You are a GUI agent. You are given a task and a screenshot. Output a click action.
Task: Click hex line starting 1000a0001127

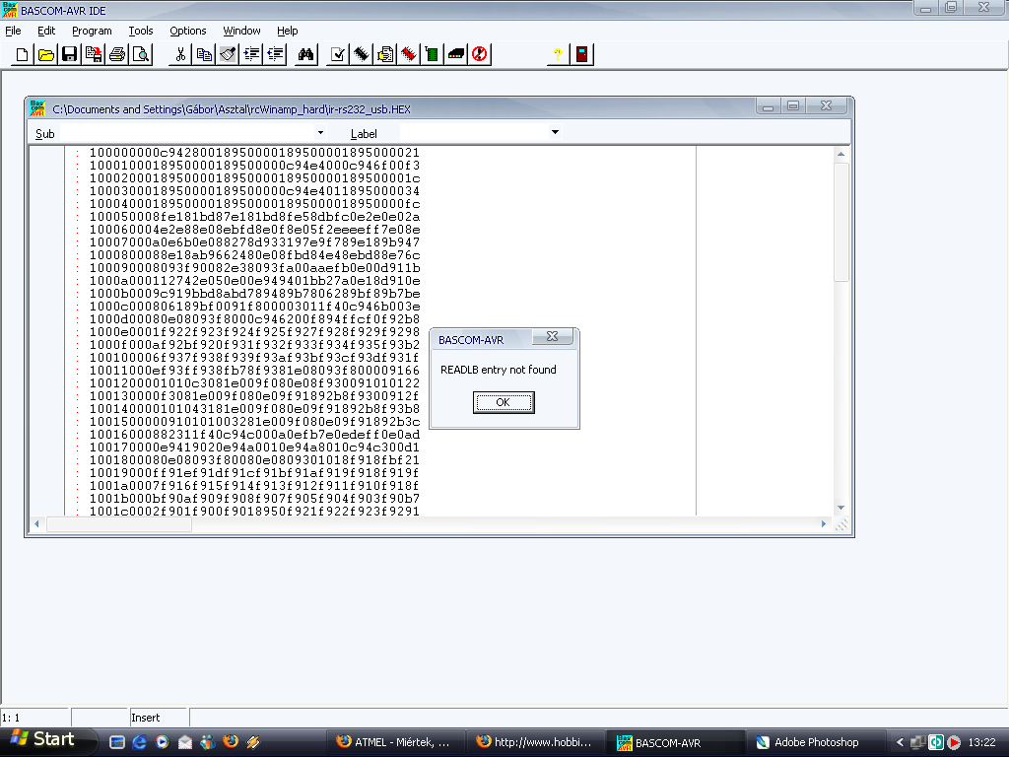pos(254,281)
